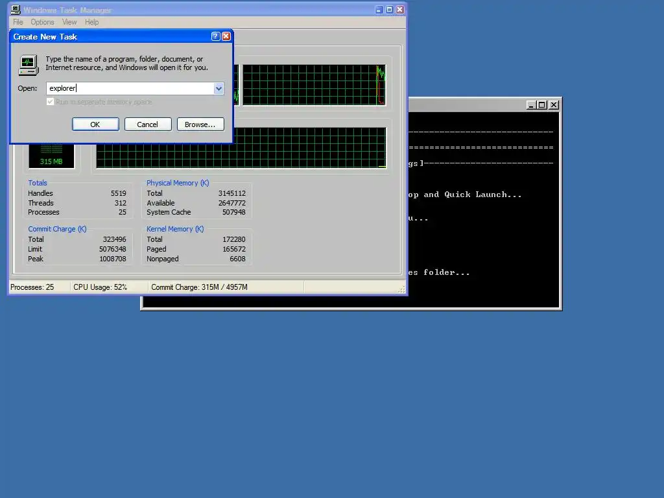This screenshot has width=664, height=498.
Task: Click the Threads value 312
Action: point(120,203)
